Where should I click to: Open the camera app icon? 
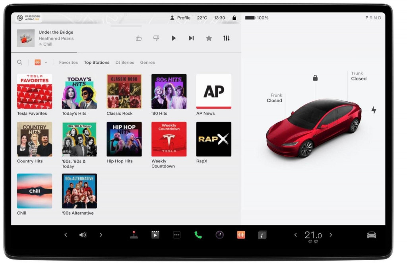pyautogui.click(x=219, y=235)
